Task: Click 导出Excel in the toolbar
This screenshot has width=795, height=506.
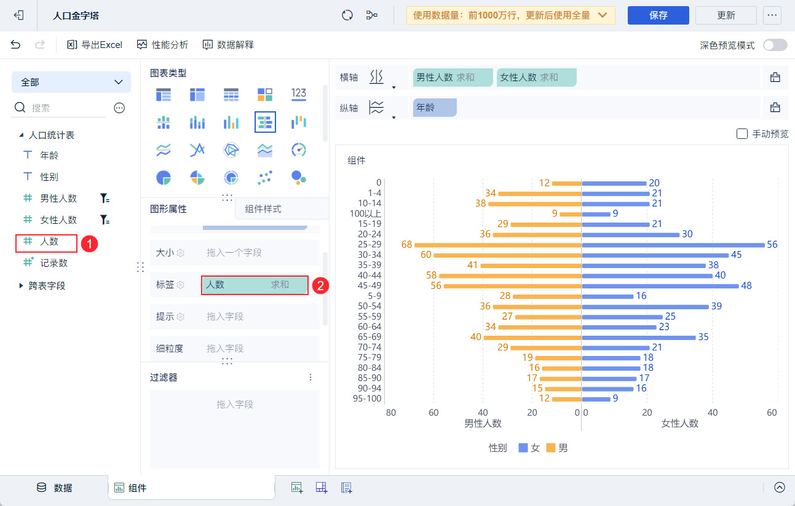Action: coord(95,44)
